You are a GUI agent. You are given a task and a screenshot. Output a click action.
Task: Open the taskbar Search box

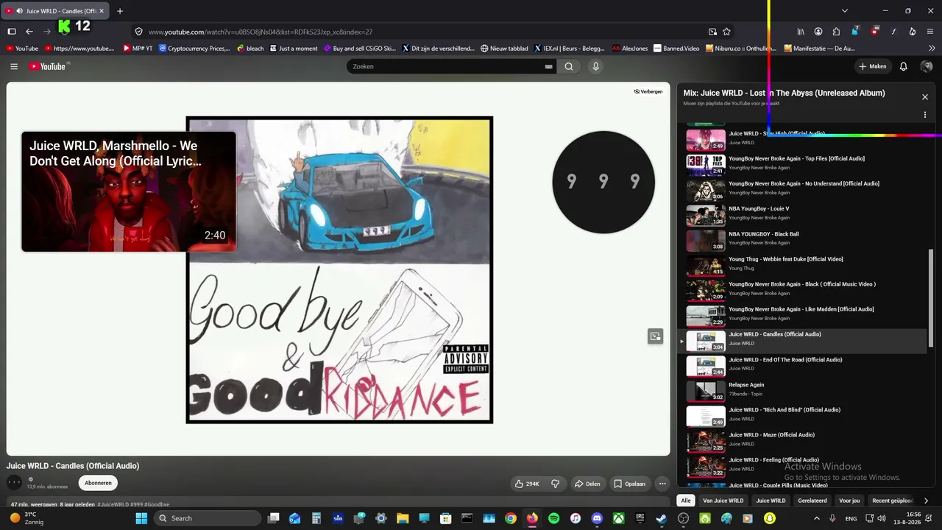208,518
